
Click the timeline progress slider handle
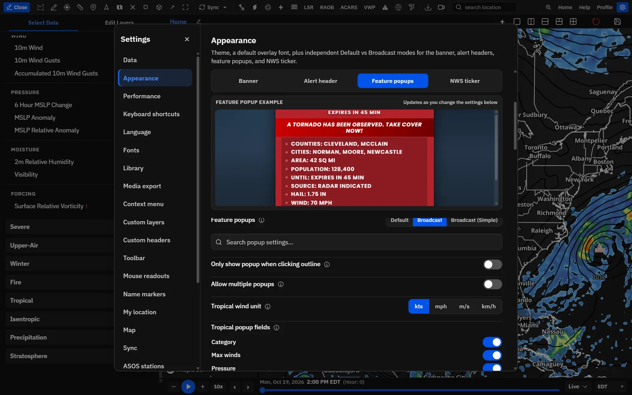click(262, 390)
